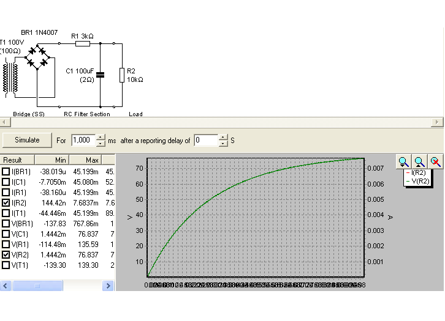Screen dimensions: 445x321
Task: Enable the V(T1) result checkbox
Action: tap(6, 265)
